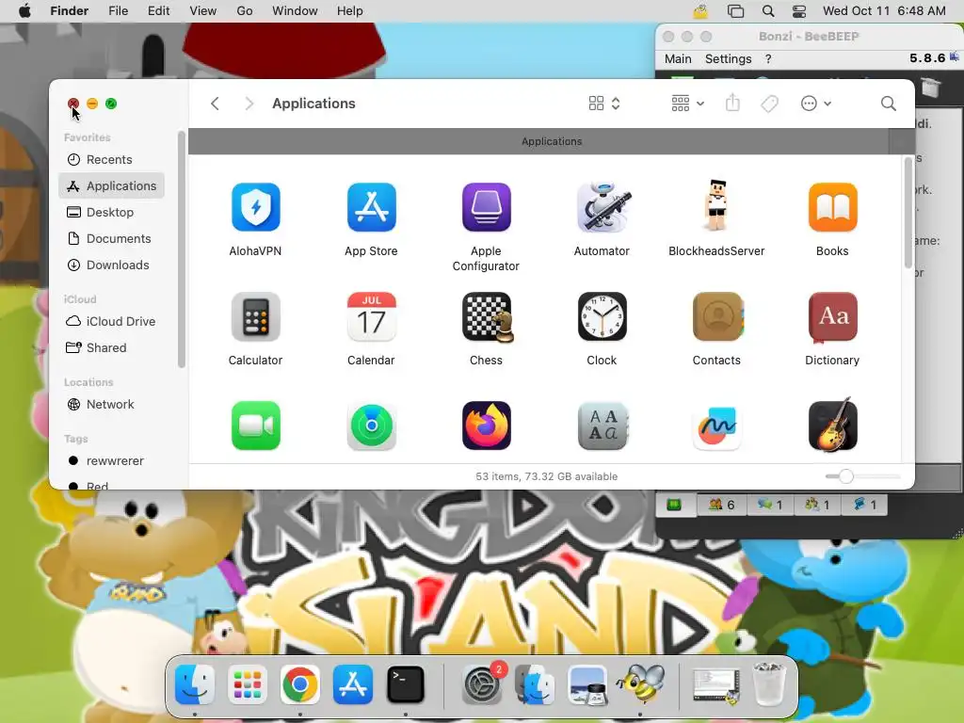Select the Apple Configurator app icon

[x=487, y=207]
